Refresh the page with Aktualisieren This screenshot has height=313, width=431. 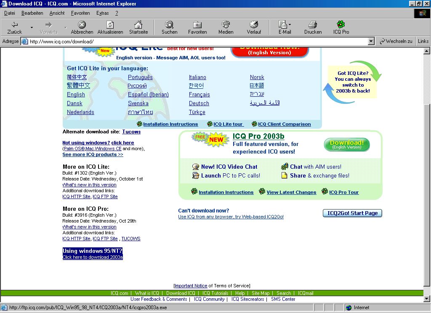coord(110,28)
